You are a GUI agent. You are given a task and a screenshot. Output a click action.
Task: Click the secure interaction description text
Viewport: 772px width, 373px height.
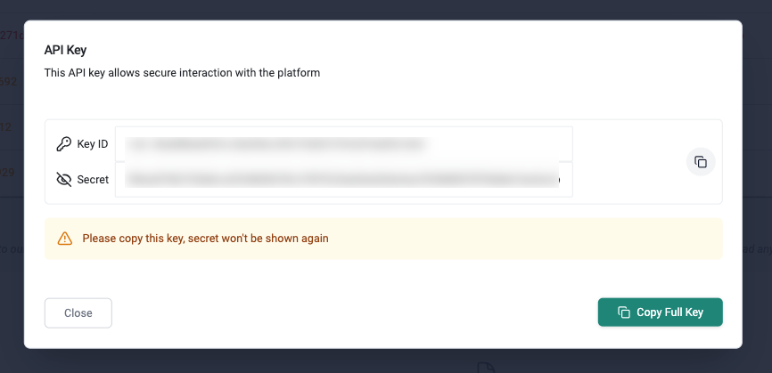coord(182,73)
